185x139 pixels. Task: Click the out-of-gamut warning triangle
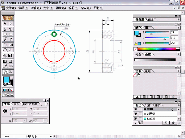136,44
